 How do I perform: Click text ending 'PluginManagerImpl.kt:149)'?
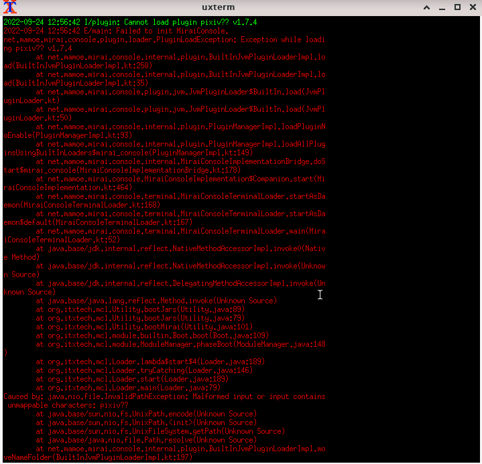pyautogui.click(x=128, y=153)
